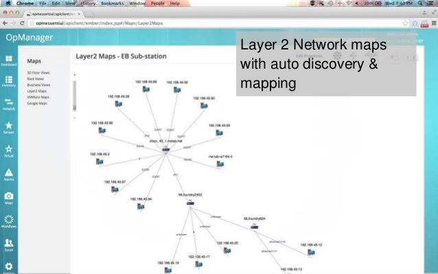Open the Social sidebar icon
Image resolution: width=438 pixels, height=274 pixels.
click(9, 245)
